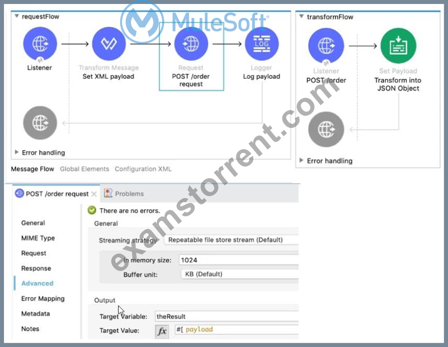This screenshot has height=347, width=448.
Task: Click the Log payload Logger icon
Action: [x=262, y=44]
